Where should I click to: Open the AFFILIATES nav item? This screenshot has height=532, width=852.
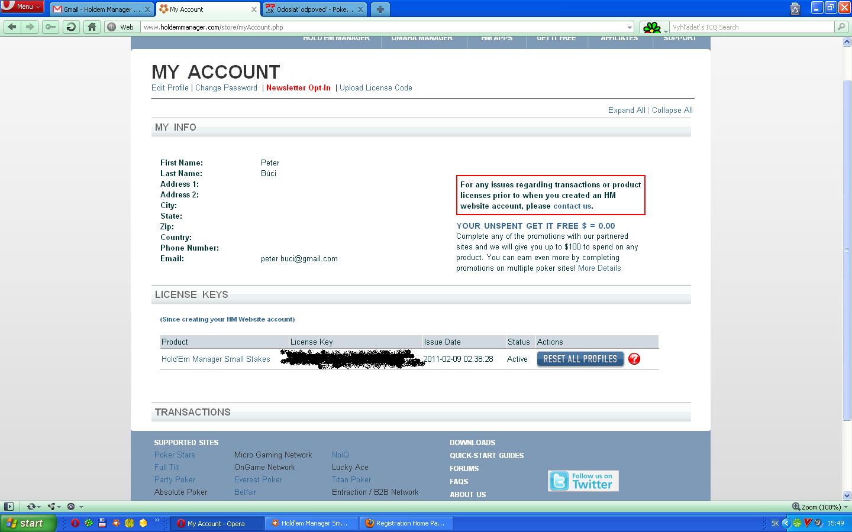pos(619,39)
